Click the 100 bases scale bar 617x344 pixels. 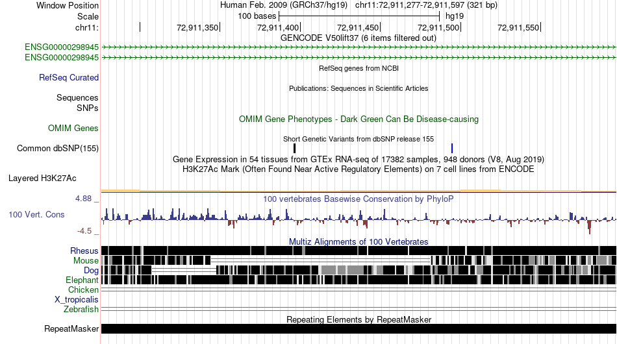tap(359, 16)
